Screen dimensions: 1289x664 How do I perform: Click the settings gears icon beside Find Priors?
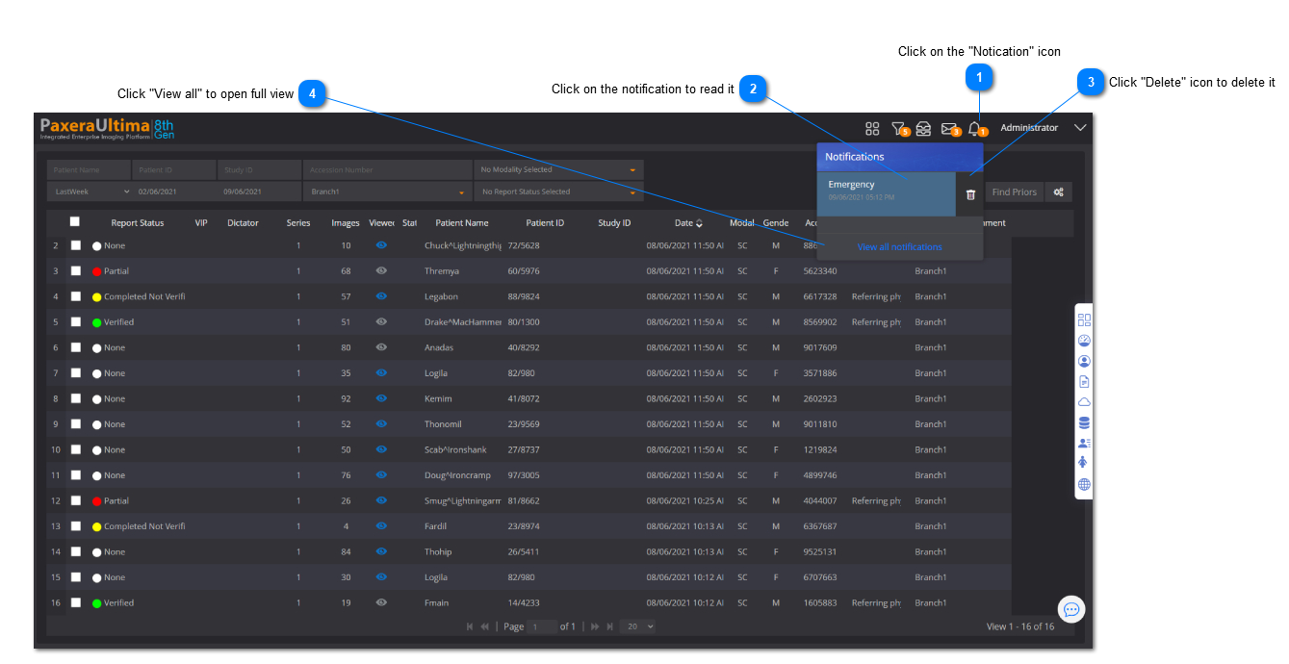coord(1058,192)
